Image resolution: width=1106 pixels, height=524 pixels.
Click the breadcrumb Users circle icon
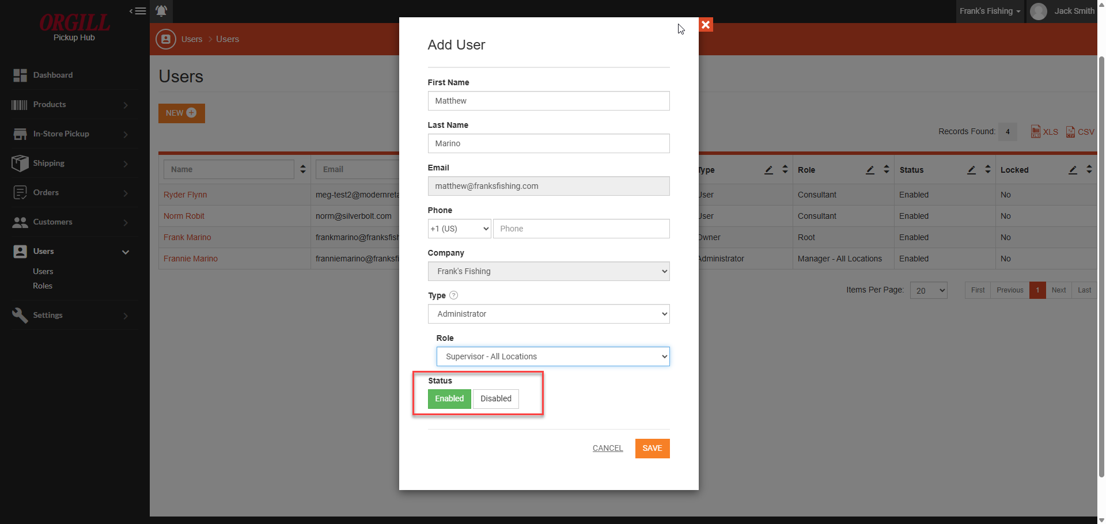166,39
